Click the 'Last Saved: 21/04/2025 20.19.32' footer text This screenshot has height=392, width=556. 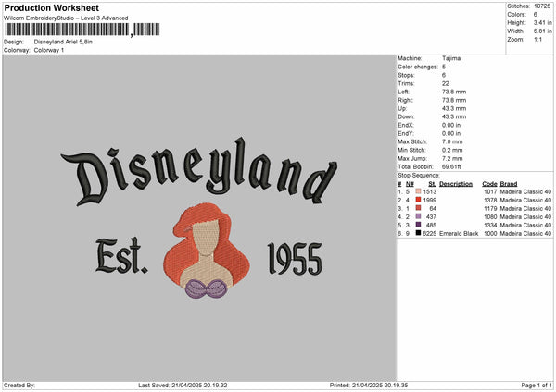pyautogui.click(x=183, y=385)
